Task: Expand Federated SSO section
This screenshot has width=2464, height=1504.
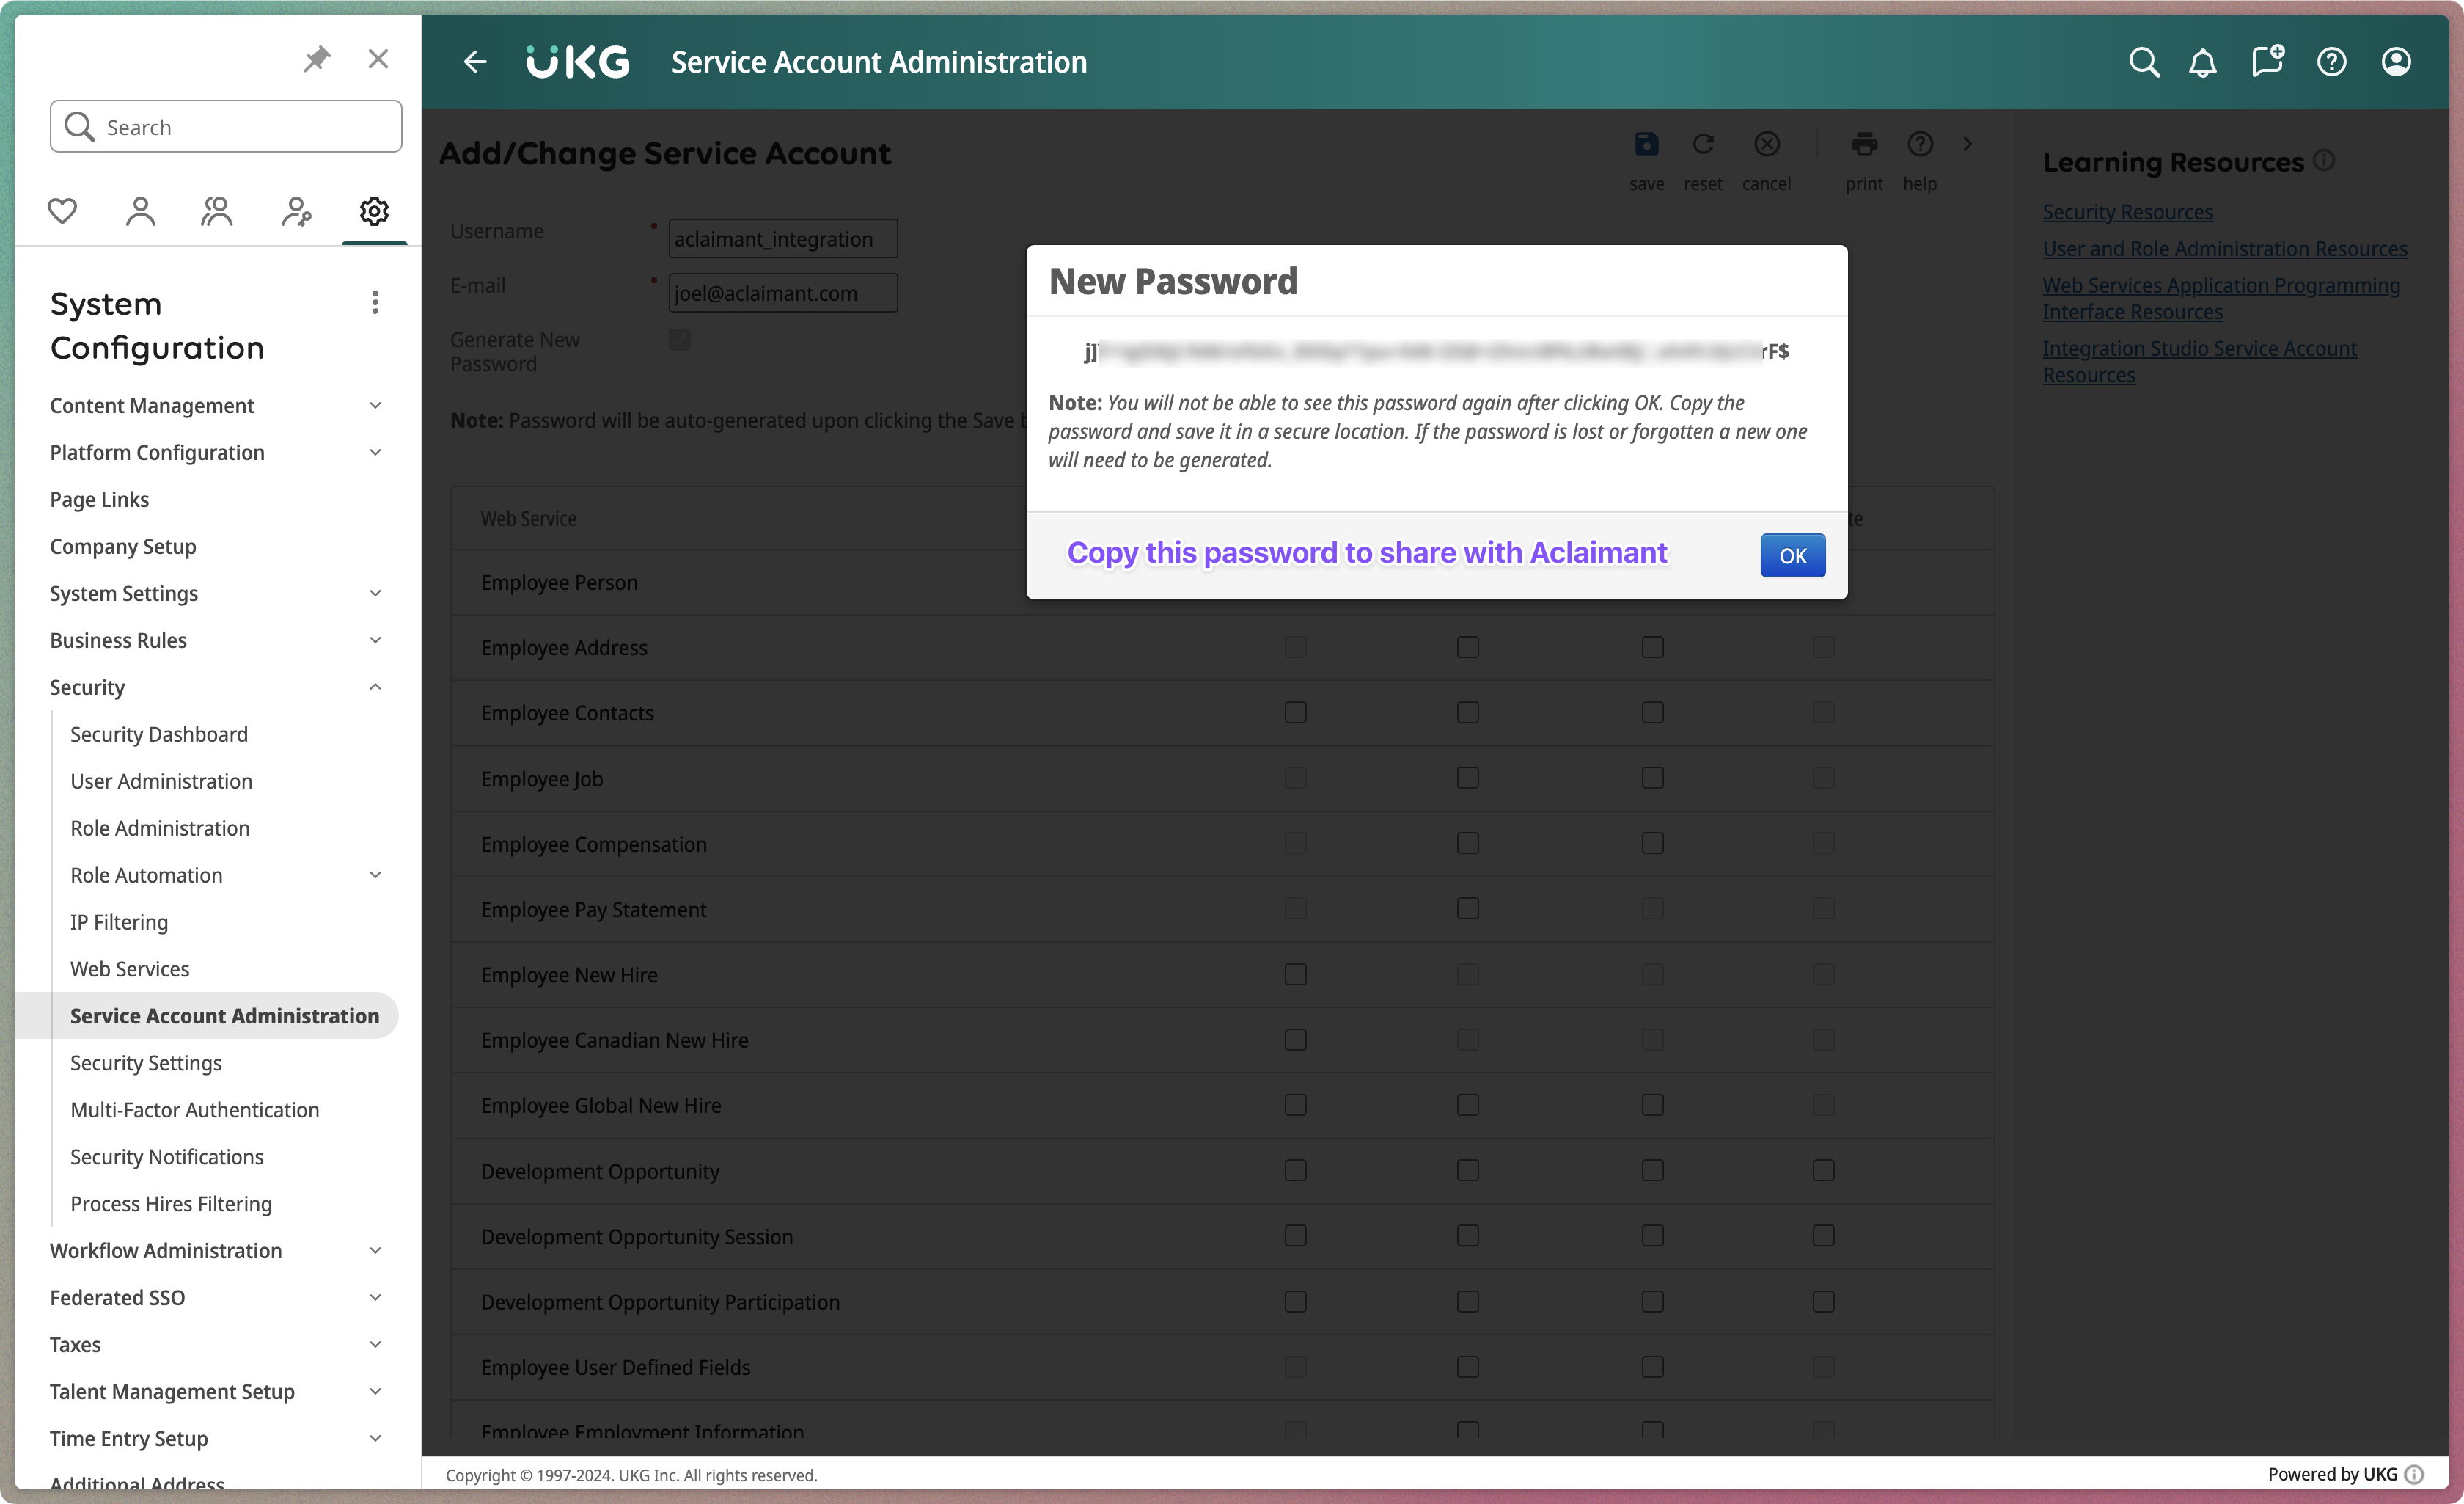Action: [x=375, y=1298]
